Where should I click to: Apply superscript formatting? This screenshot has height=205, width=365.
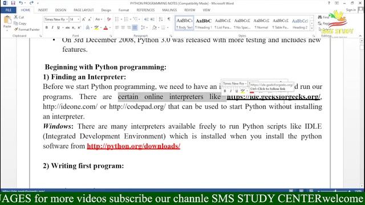[79, 28]
